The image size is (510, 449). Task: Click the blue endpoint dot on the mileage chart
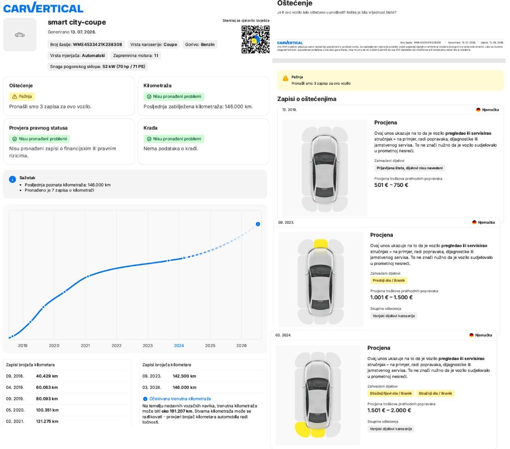258,224
